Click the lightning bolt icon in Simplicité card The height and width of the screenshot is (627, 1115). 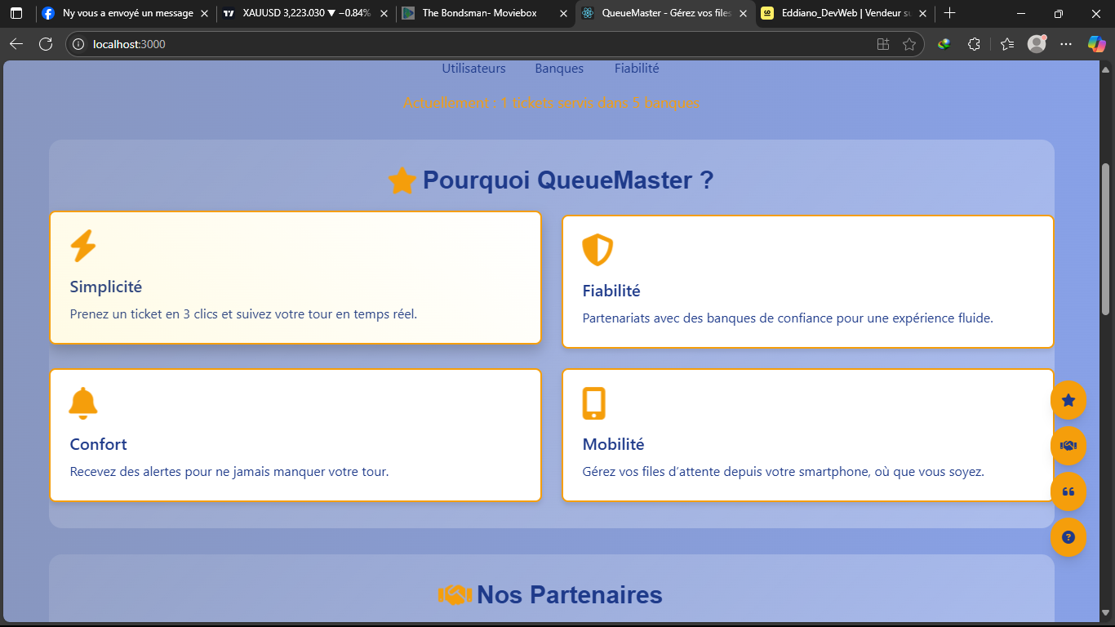(83, 246)
